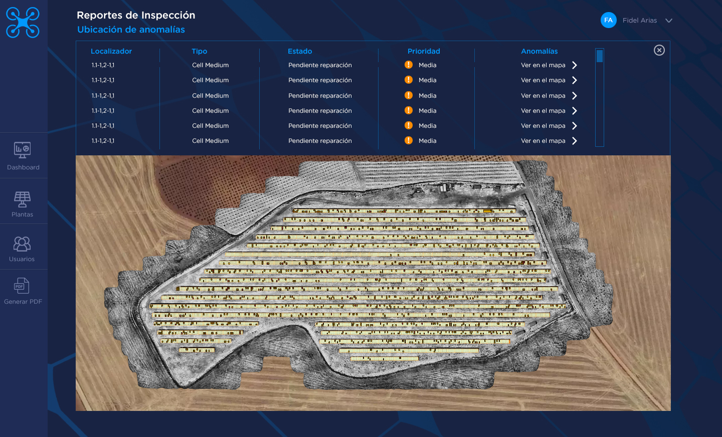Click the priority warning icon in fourth row
The image size is (722, 437).
(409, 110)
